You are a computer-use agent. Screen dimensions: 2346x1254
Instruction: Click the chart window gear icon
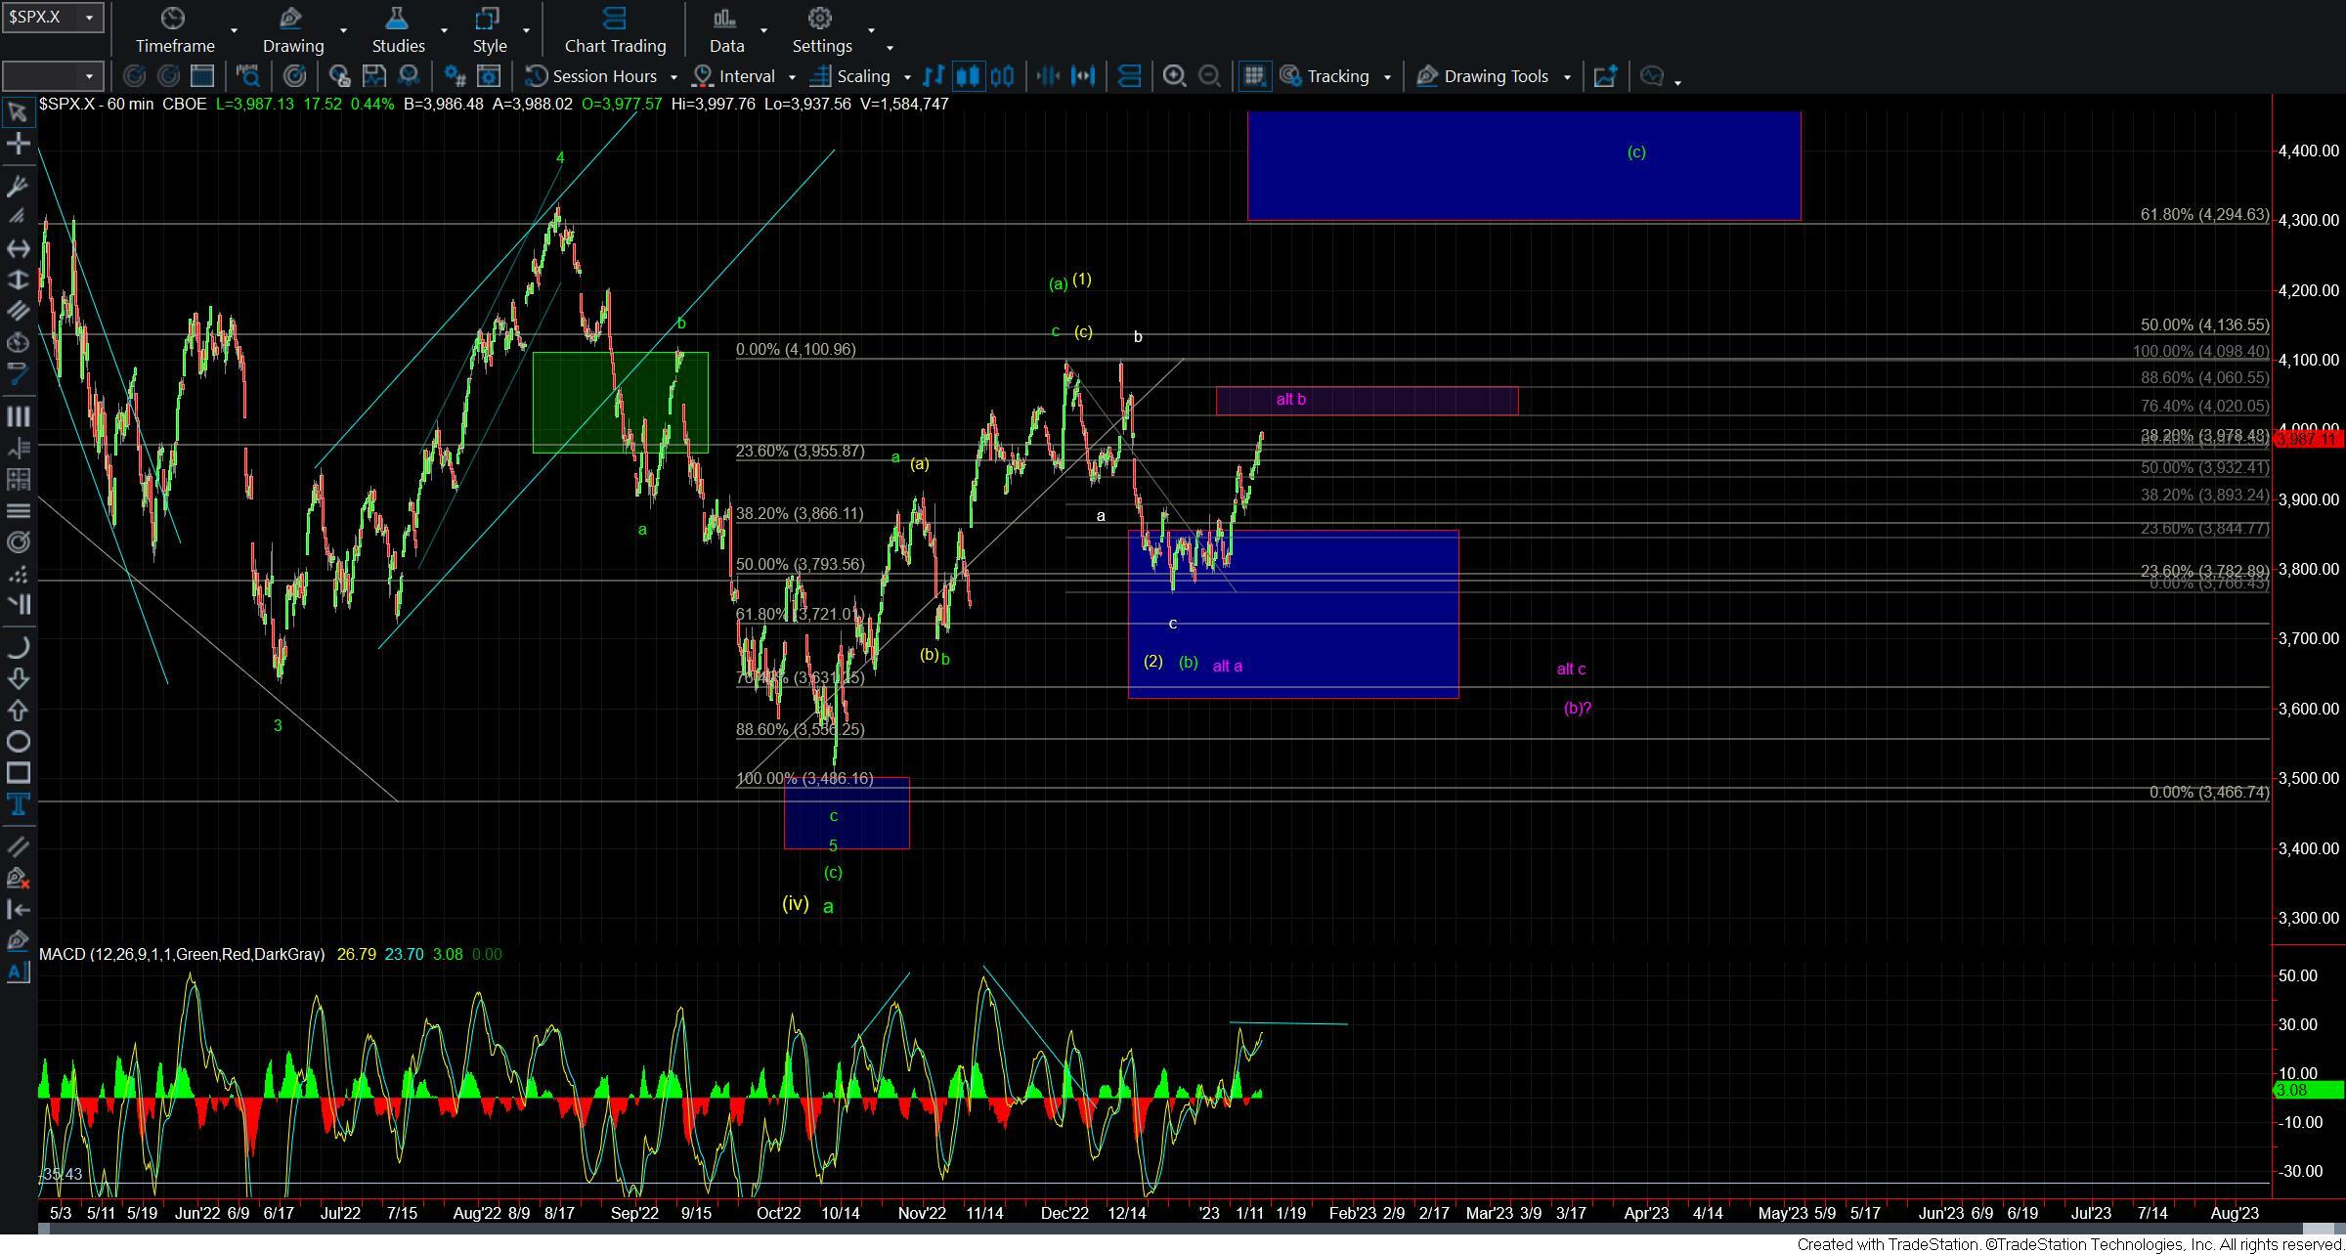tap(489, 76)
